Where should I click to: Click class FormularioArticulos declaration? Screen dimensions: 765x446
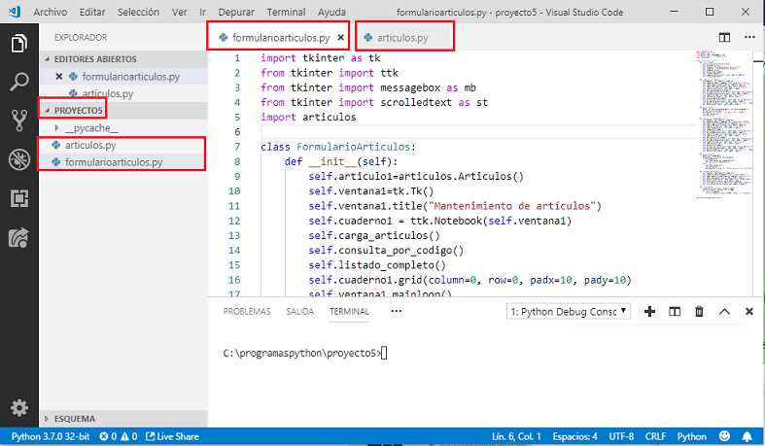click(x=337, y=147)
